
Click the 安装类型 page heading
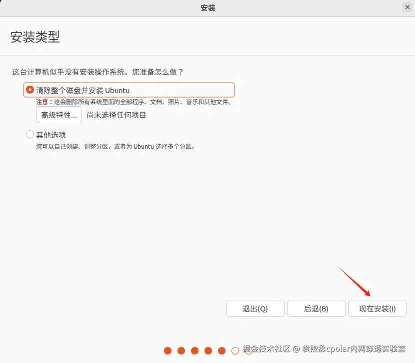[x=35, y=37]
